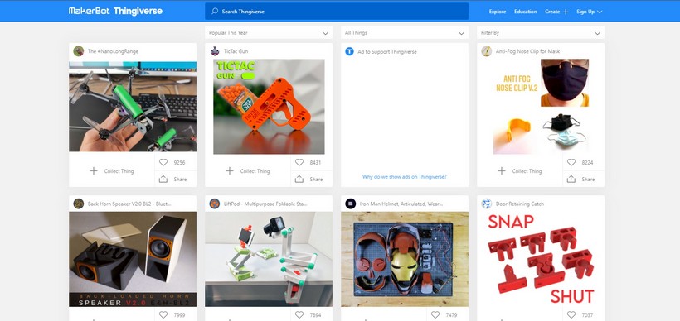Image resolution: width=680 pixels, height=321 pixels.
Task: Click the 7894 like count
Action: (x=316, y=315)
